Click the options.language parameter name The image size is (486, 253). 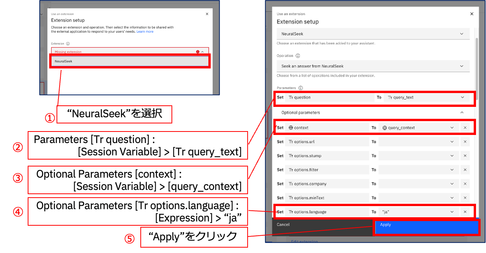(x=327, y=212)
